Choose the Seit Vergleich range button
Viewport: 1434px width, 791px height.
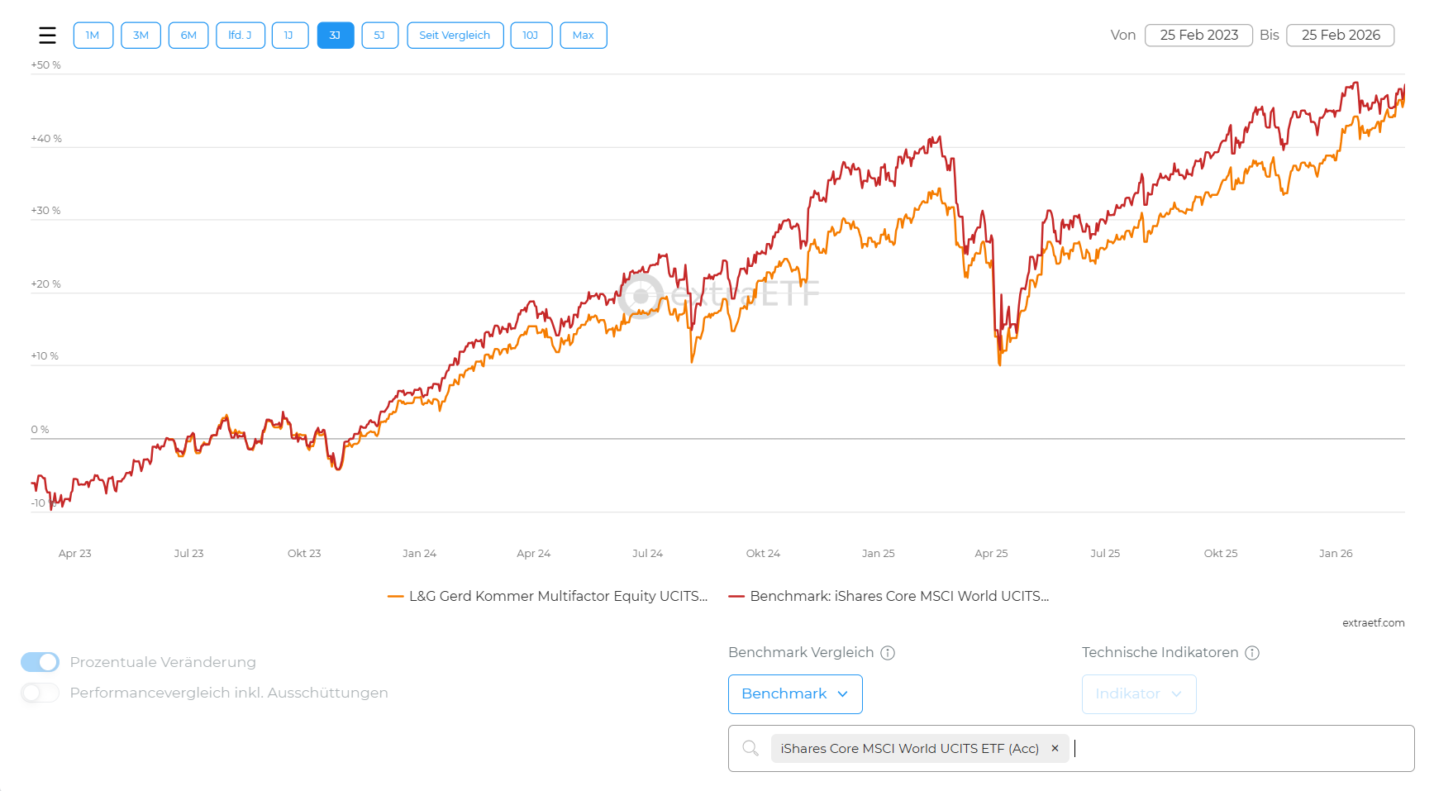(x=455, y=36)
